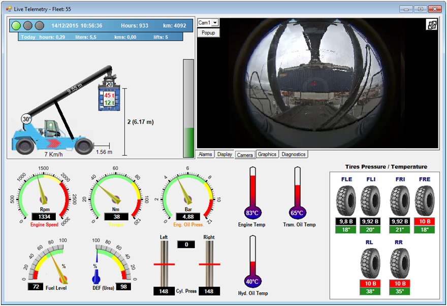Click the FLE tire icon

click(347, 200)
